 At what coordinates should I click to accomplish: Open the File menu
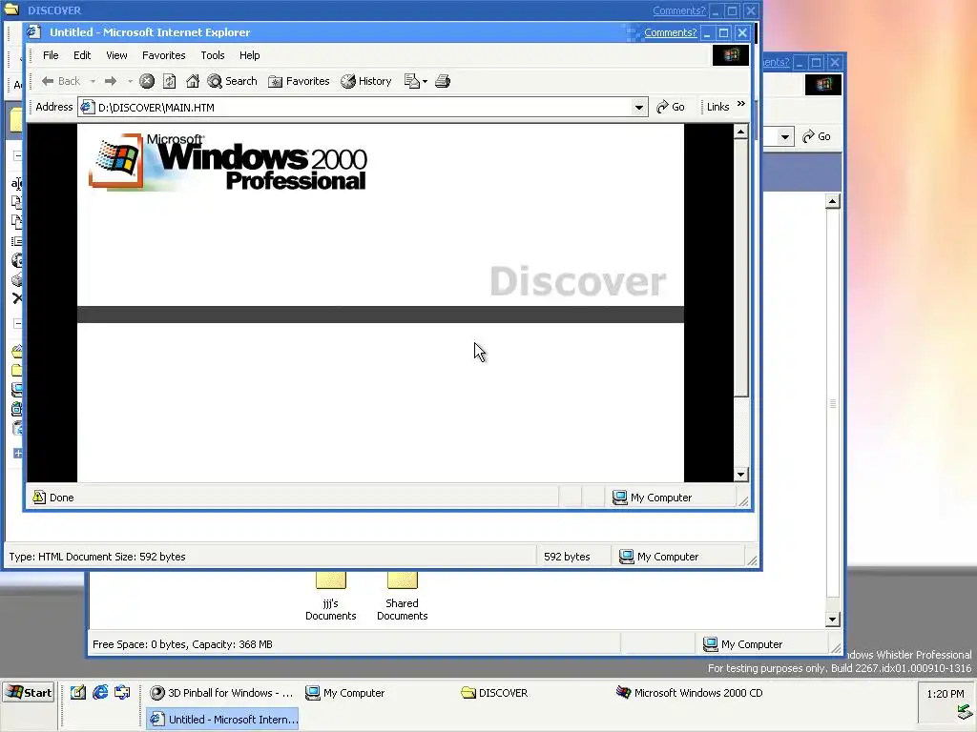coord(51,55)
